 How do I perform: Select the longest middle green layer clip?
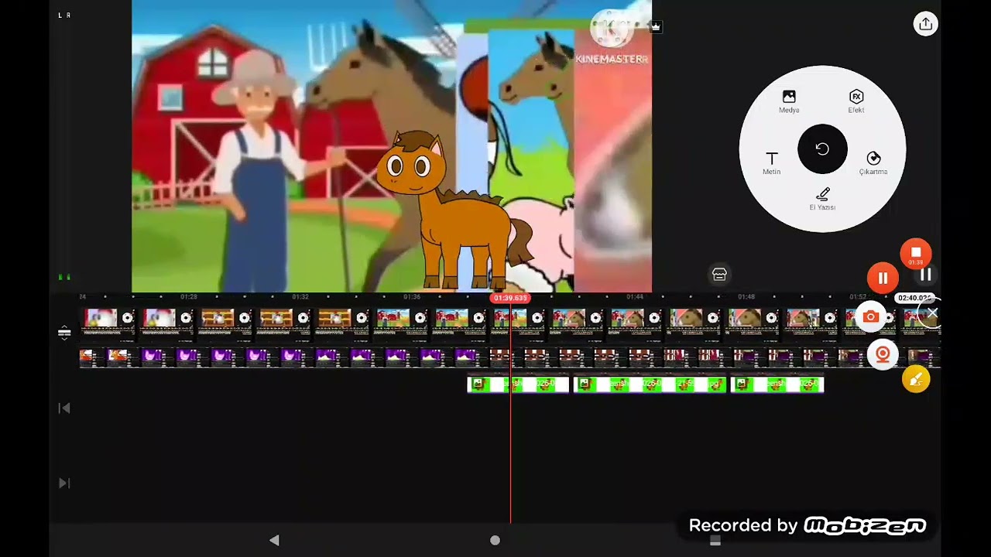[x=650, y=384]
